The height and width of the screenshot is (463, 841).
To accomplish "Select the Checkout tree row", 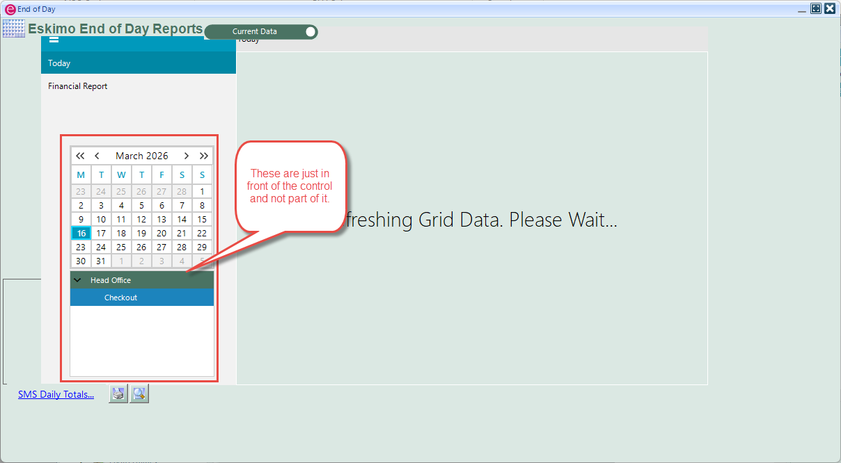I will (142, 298).
